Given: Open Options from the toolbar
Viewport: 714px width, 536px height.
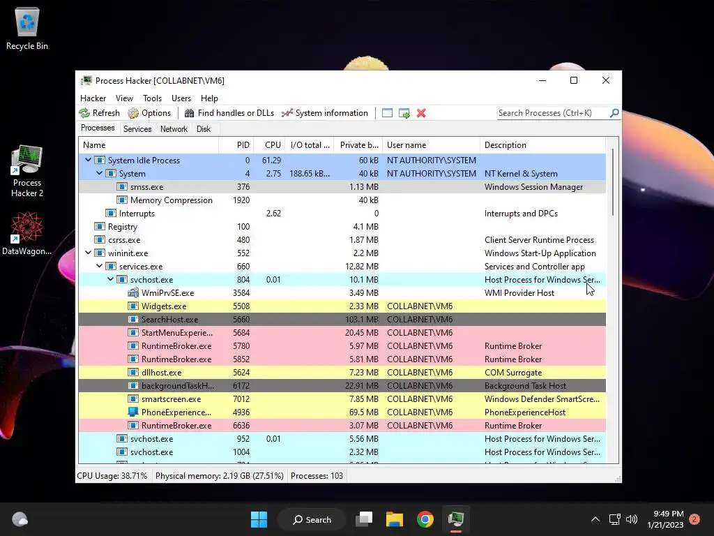Looking at the screenshot, I should [x=149, y=113].
